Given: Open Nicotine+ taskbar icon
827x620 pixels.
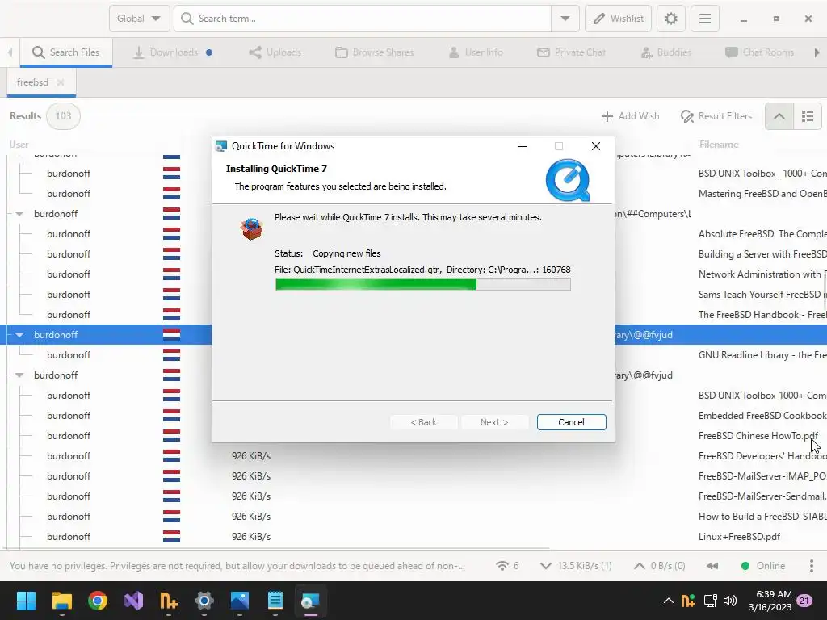Looking at the screenshot, I should tap(169, 601).
